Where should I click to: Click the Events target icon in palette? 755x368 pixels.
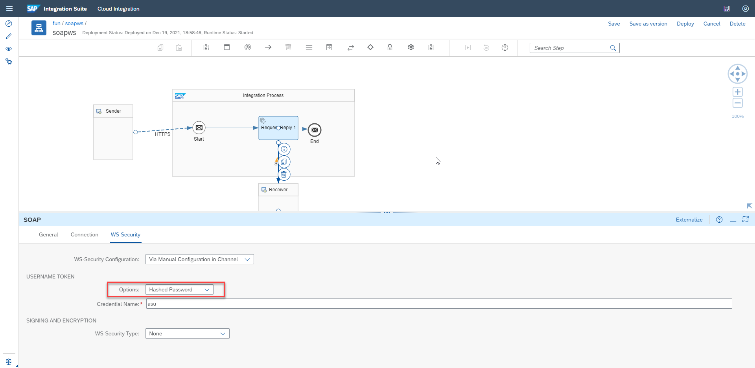(x=248, y=48)
